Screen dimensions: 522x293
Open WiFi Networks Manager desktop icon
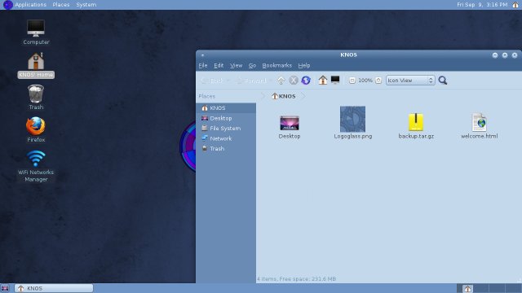[36, 166]
